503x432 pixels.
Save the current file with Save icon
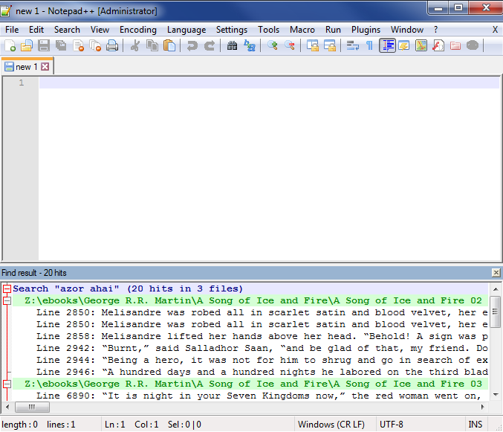(44, 45)
